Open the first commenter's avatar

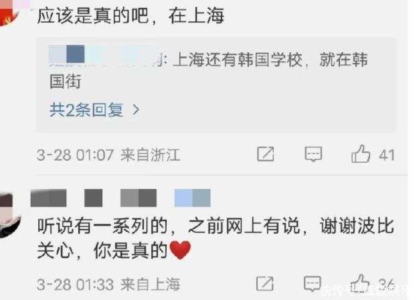(x=8, y=13)
